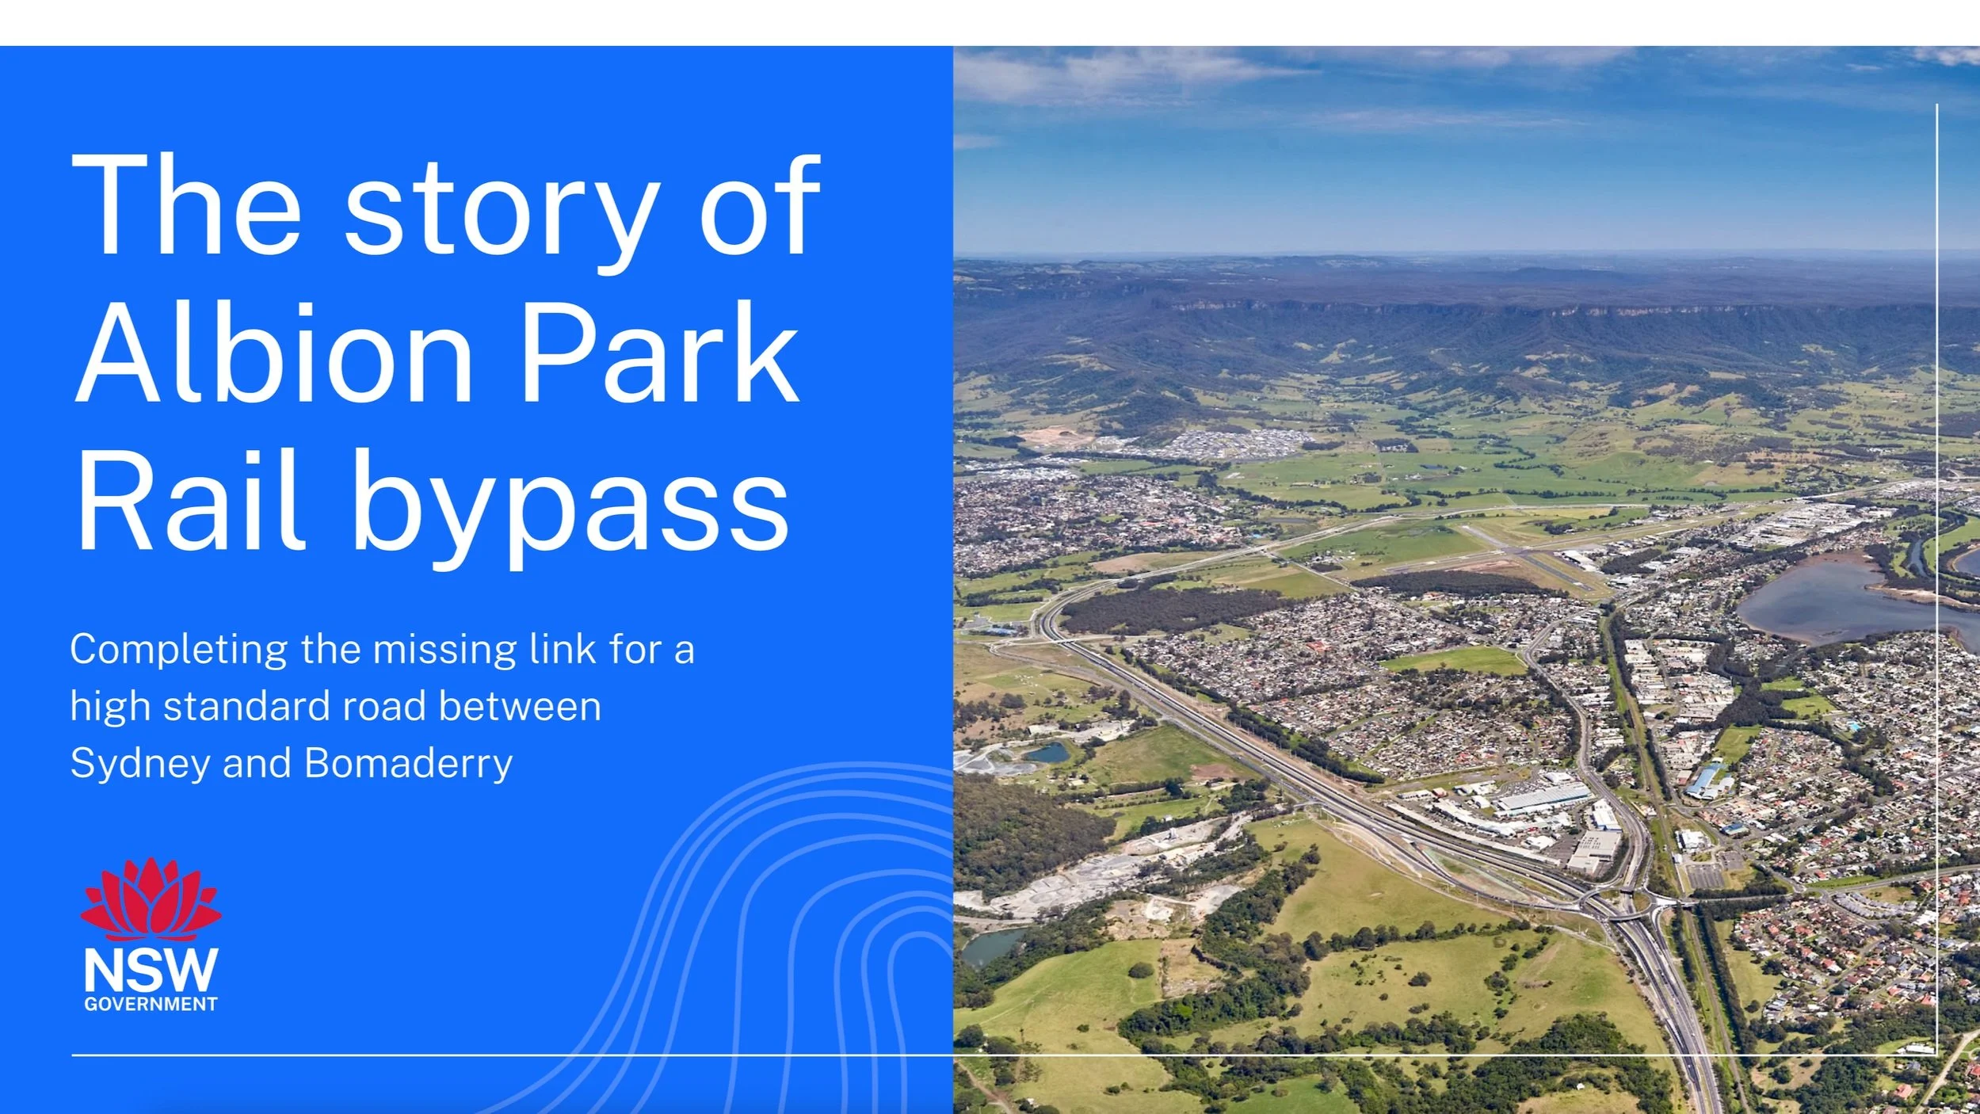Select the 'Completing the missing link' subtitle line
1980x1114 pixels.
[x=382, y=650]
